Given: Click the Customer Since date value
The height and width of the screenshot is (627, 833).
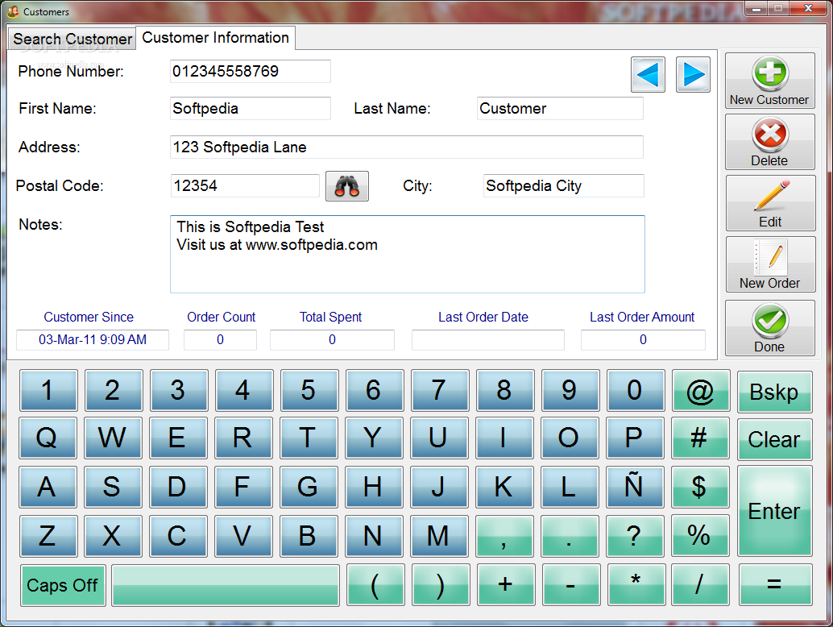Looking at the screenshot, I should (x=93, y=339).
